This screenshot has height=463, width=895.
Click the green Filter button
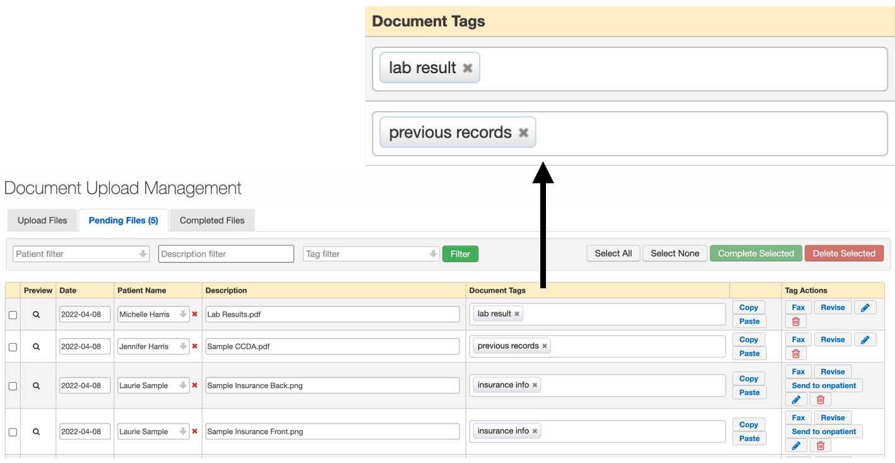point(460,254)
